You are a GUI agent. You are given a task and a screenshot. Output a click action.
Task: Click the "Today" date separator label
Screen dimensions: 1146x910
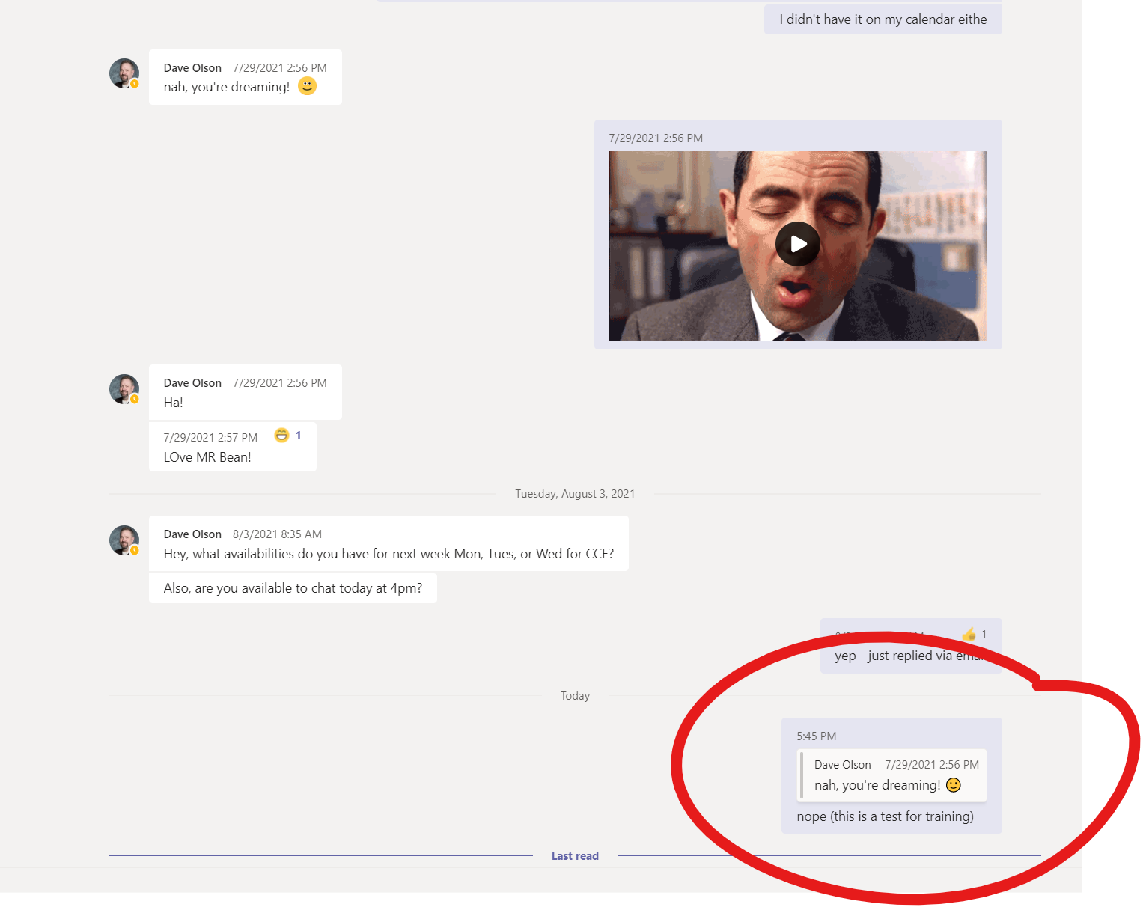[575, 696]
